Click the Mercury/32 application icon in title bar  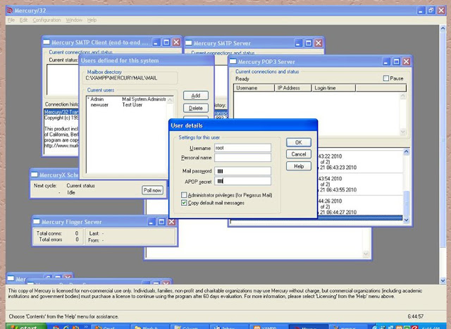click(x=10, y=11)
